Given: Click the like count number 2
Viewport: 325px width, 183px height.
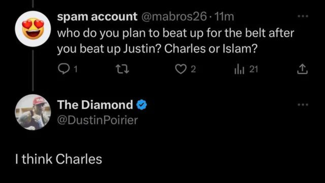Looking at the screenshot, I should tap(193, 69).
